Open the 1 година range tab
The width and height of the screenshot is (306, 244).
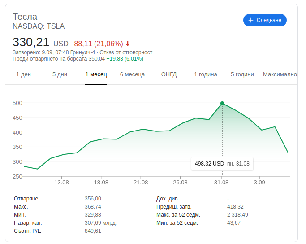click(206, 74)
